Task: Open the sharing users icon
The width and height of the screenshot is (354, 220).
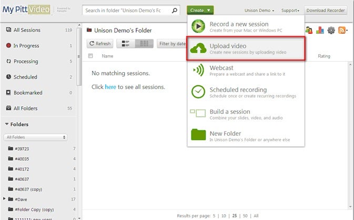Action: (309, 30)
